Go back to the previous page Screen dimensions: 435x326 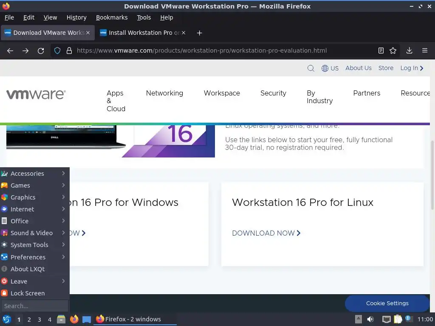10,51
